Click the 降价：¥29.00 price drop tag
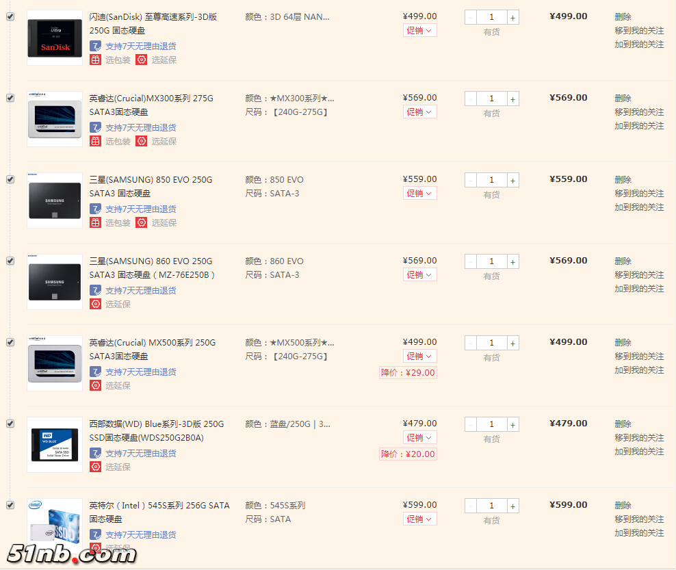This screenshot has height=570, width=676. (x=408, y=373)
